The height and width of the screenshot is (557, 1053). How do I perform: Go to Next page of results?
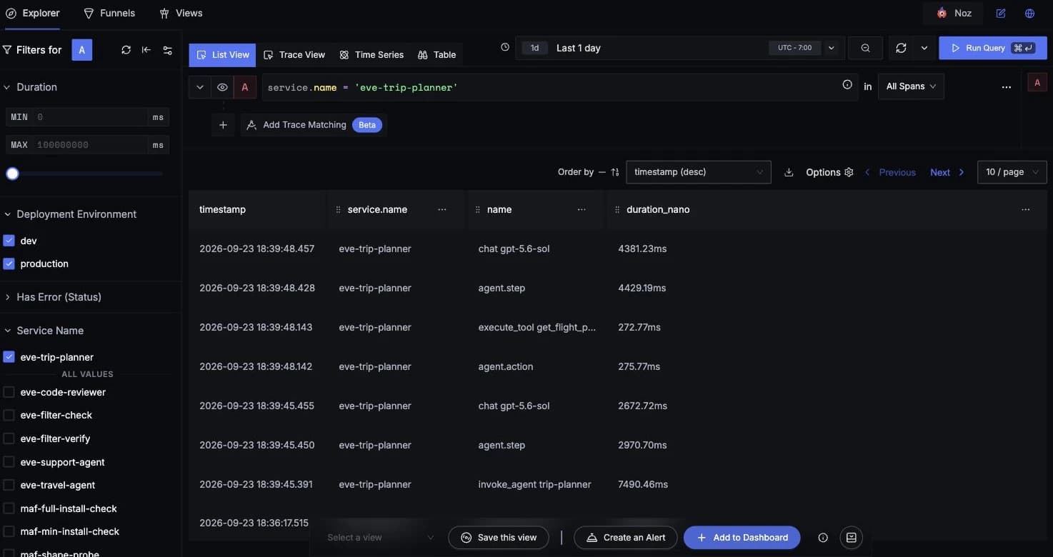[947, 172]
